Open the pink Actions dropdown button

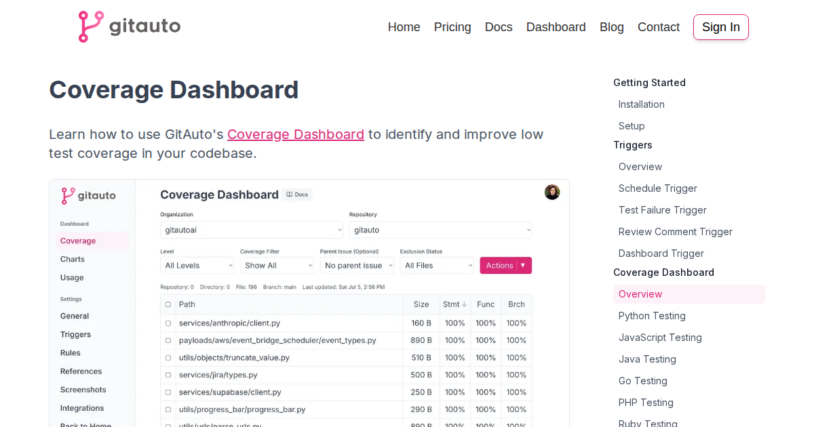[506, 266]
